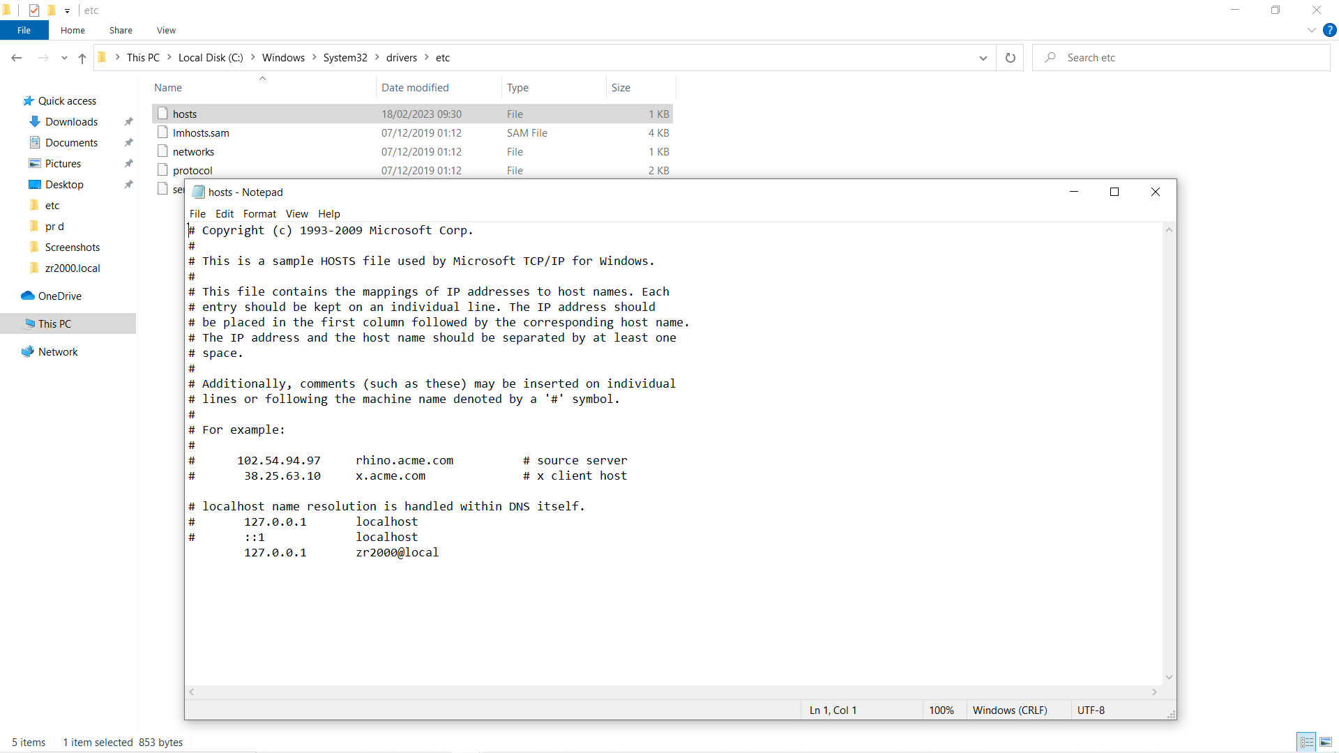Image resolution: width=1339 pixels, height=753 pixels.
Task: Click Notepad vertical scrollbar up arrow
Action: pyautogui.click(x=1170, y=230)
